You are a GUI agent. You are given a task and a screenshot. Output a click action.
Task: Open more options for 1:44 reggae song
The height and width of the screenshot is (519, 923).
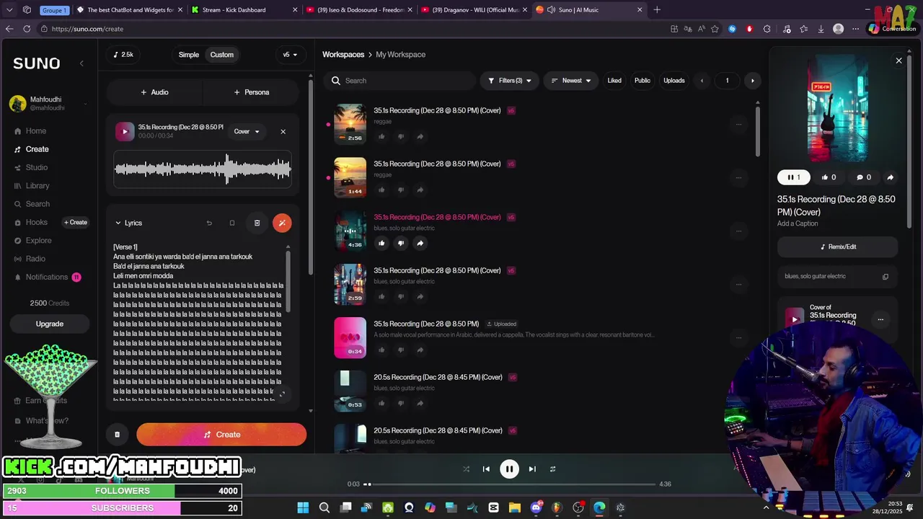tap(738, 177)
